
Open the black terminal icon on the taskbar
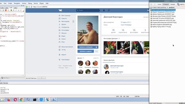[x=35, y=100]
